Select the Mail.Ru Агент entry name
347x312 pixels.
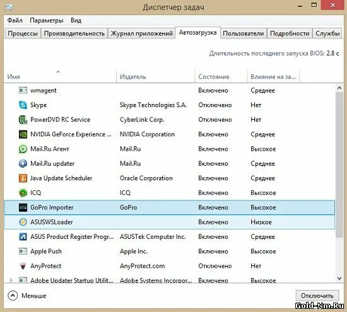point(50,149)
